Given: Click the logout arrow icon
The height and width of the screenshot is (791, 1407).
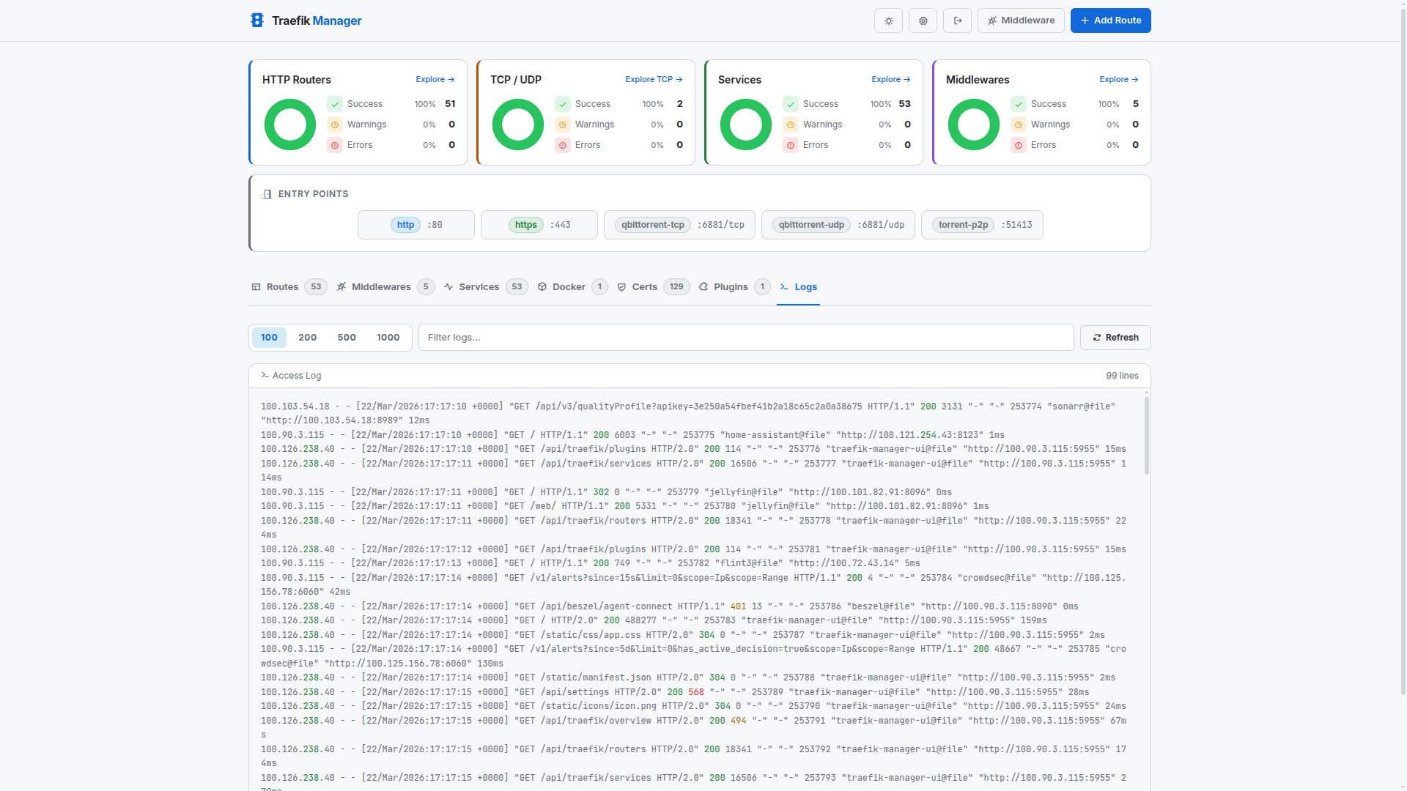Looking at the screenshot, I should [x=957, y=21].
